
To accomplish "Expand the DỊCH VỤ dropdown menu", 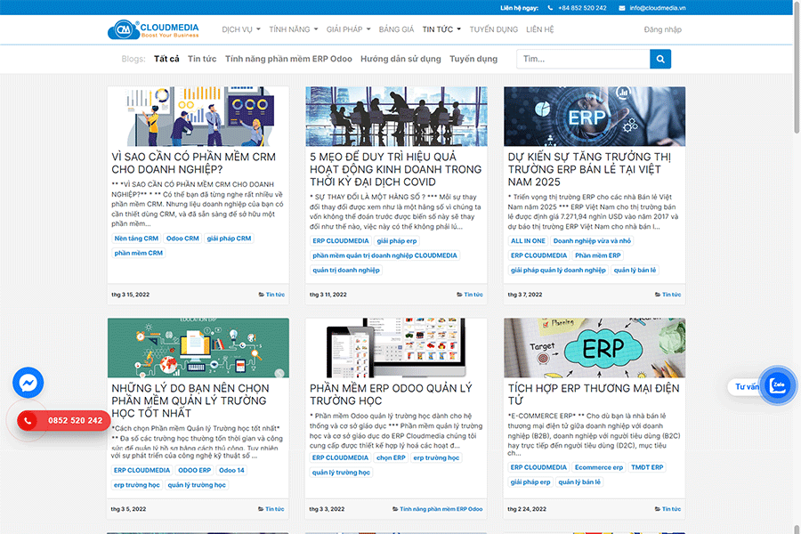I will click(240, 29).
